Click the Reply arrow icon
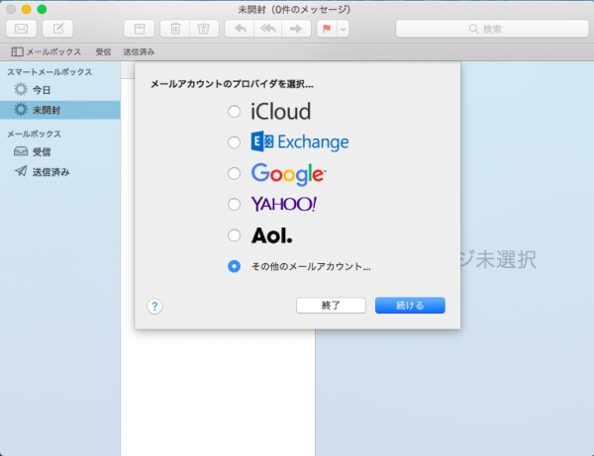Viewport: 594px width, 456px height. [241, 29]
